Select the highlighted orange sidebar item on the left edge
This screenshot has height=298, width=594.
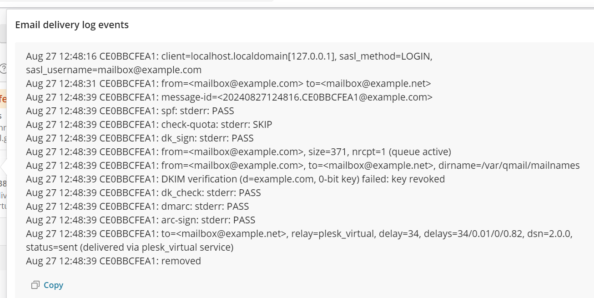pos(2,98)
